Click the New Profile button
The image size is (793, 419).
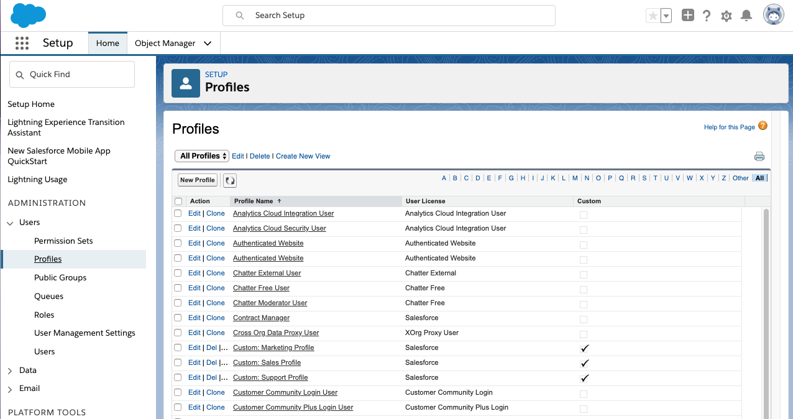(x=197, y=180)
